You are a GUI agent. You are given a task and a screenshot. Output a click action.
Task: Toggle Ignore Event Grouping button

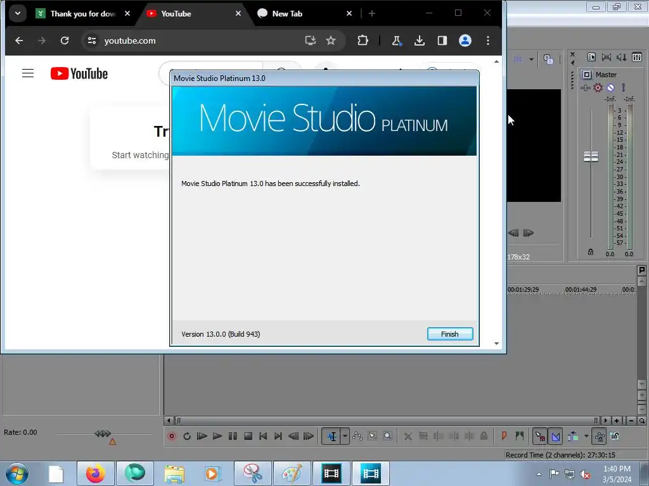[x=615, y=436]
